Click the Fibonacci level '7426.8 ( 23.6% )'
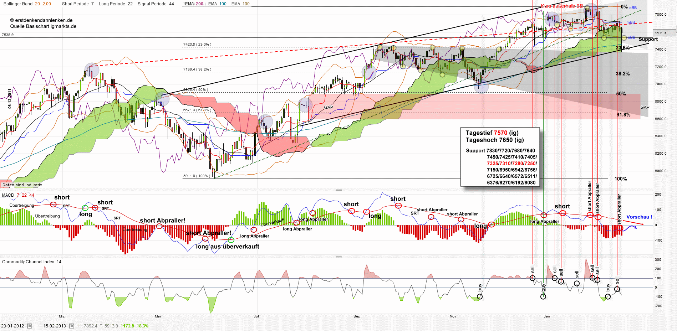 pos(197,45)
